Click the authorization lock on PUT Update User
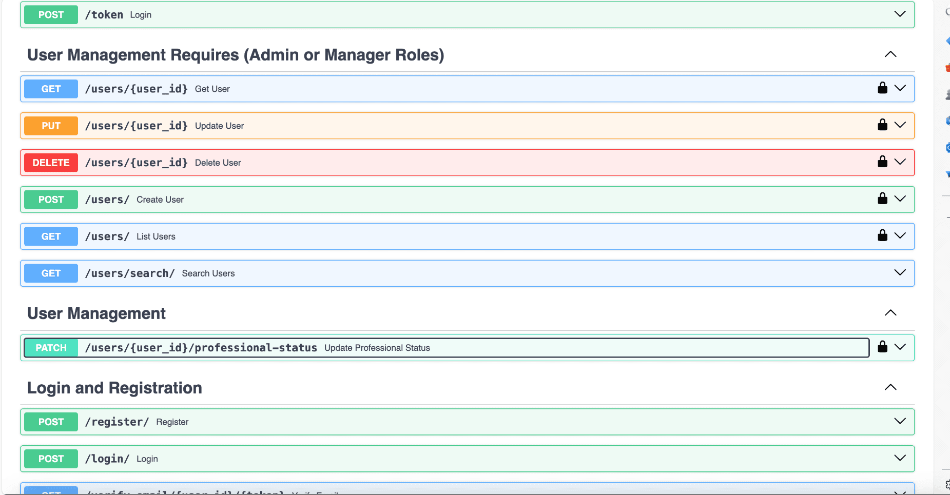The height and width of the screenshot is (495, 950). click(x=882, y=125)
